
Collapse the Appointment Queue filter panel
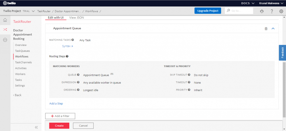point(273,28)
